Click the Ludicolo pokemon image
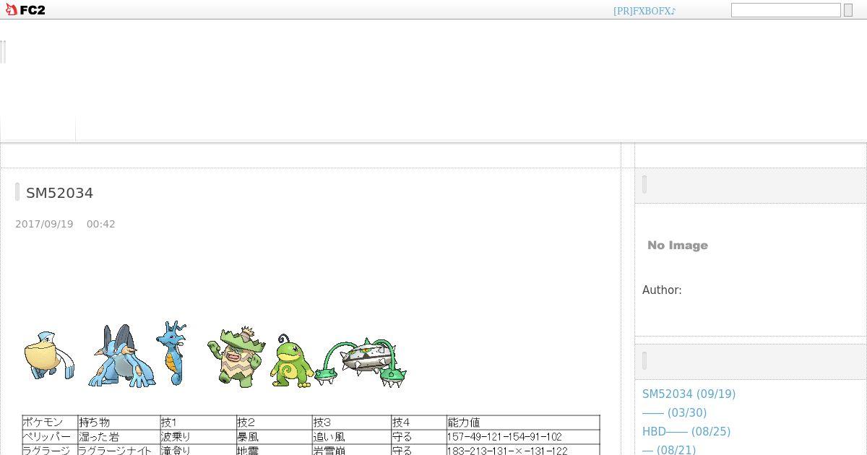 (236, 357)
